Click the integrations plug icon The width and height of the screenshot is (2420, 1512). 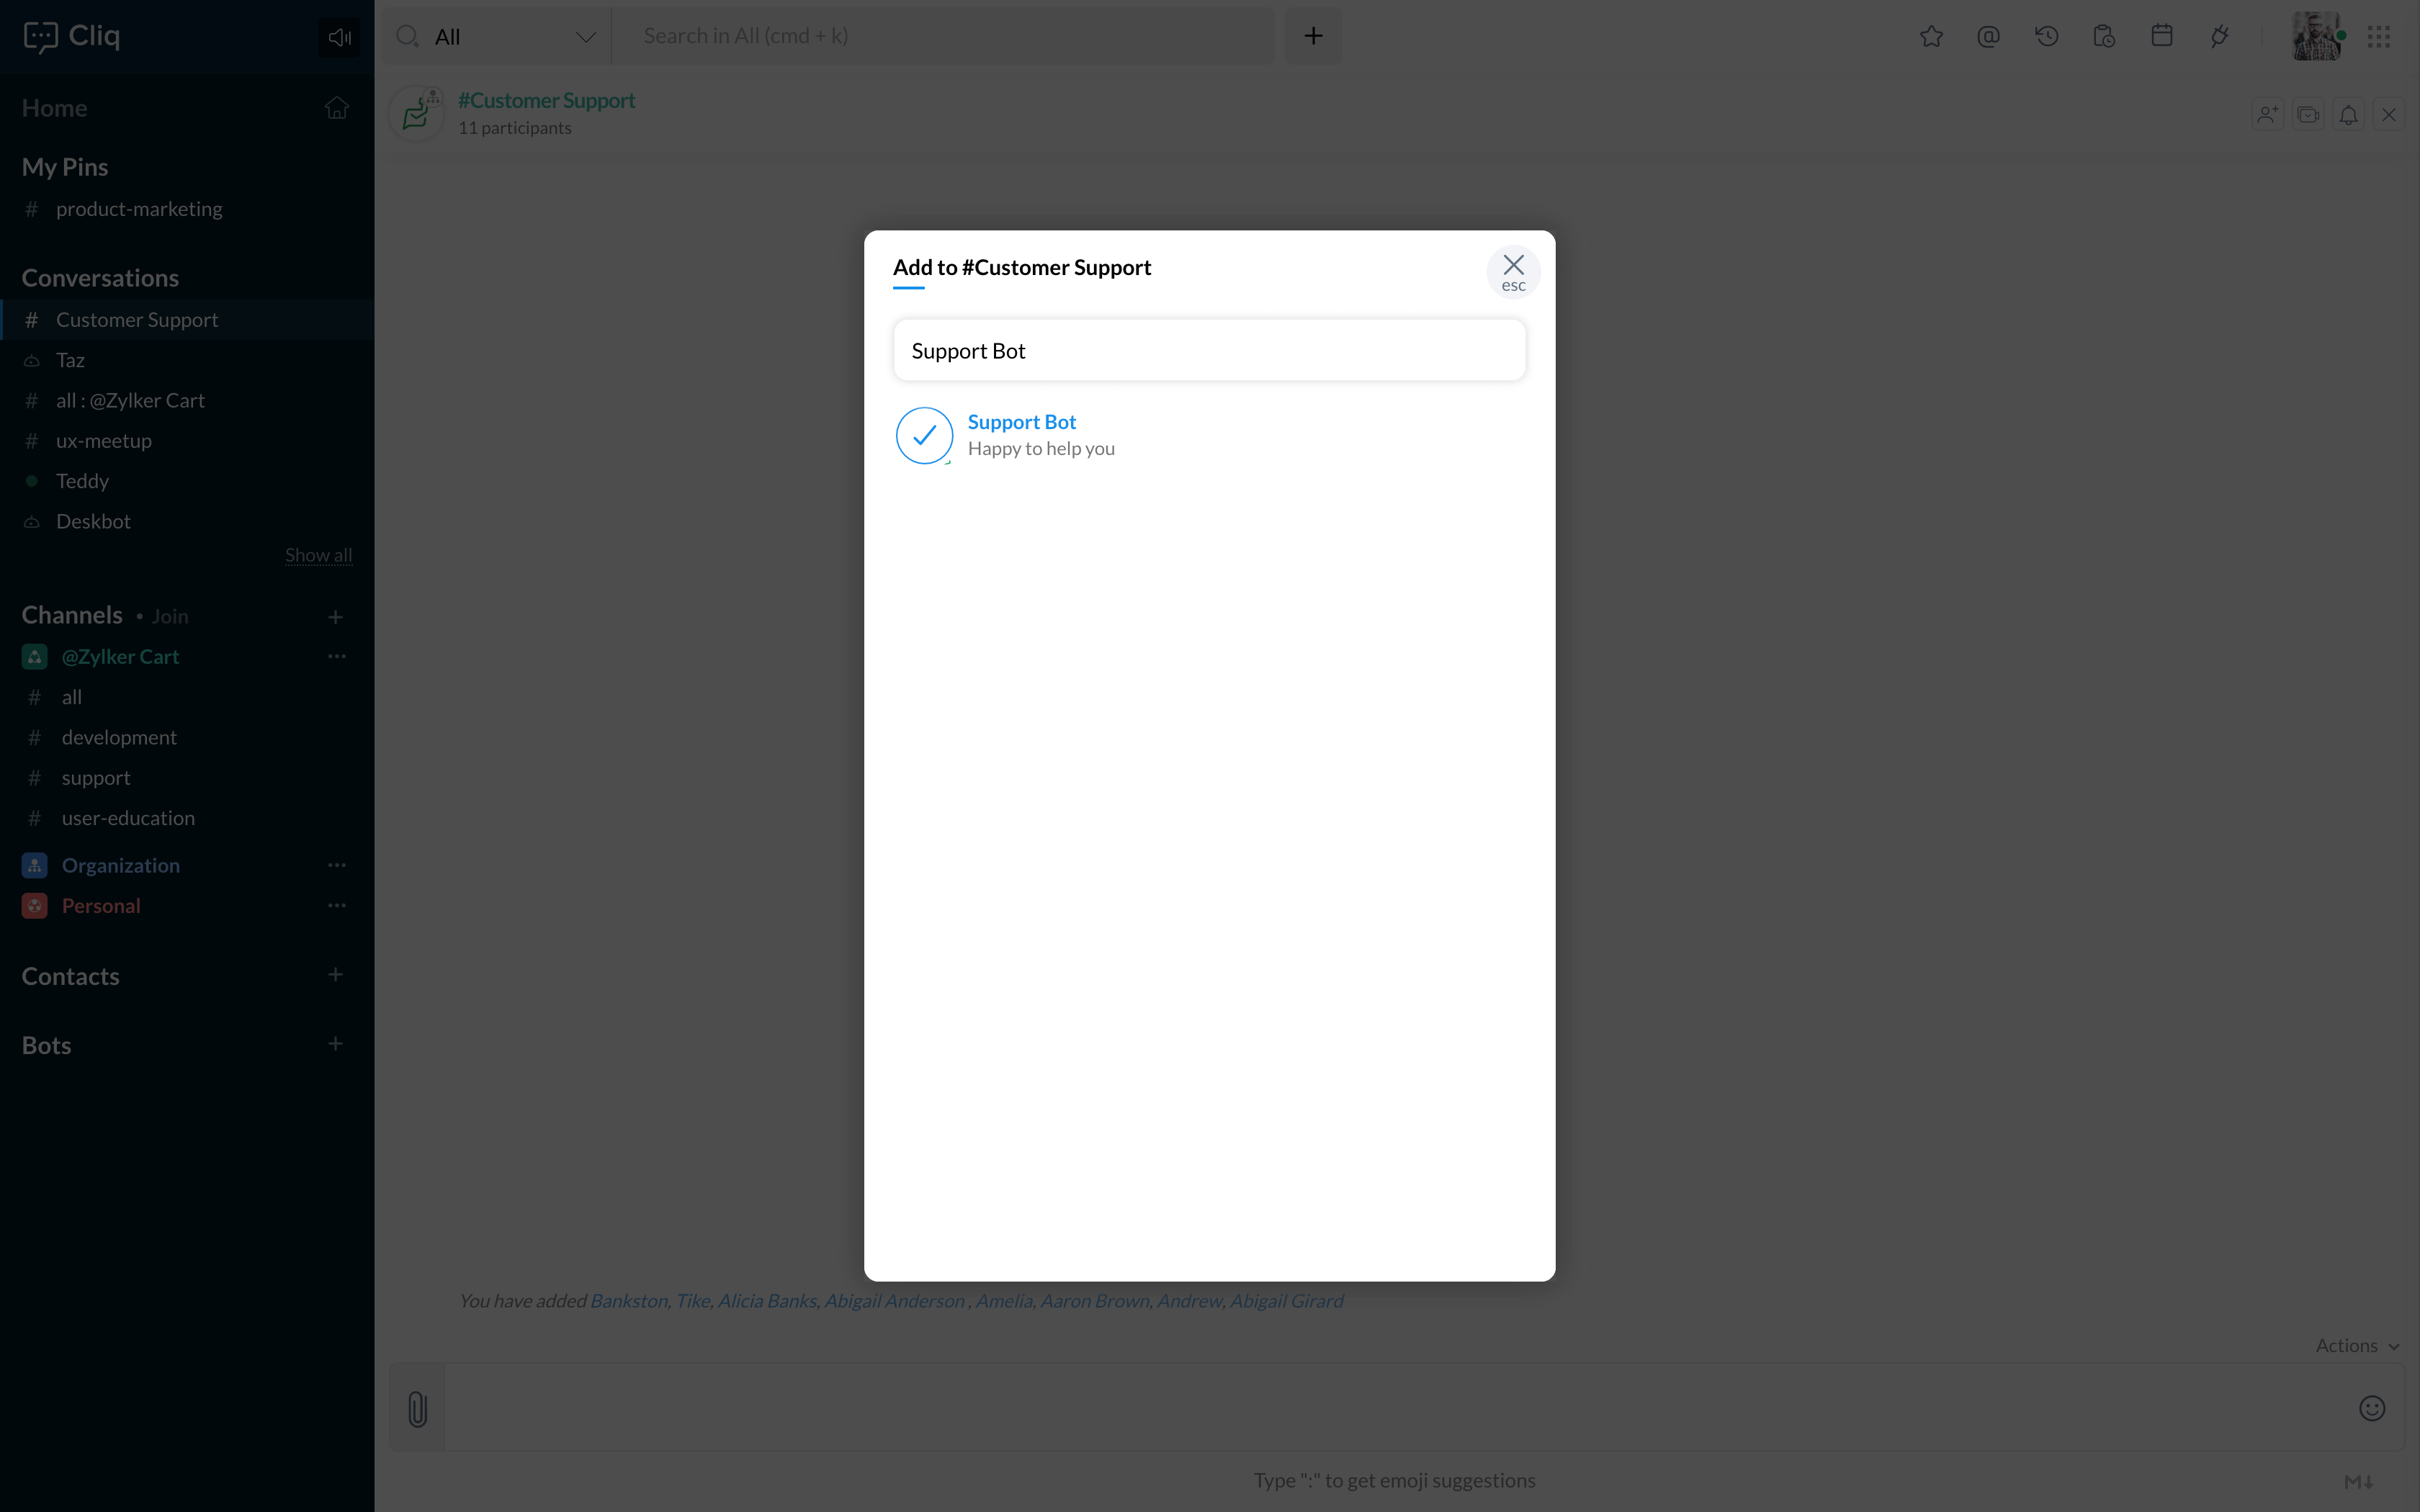click(2219, 37)
